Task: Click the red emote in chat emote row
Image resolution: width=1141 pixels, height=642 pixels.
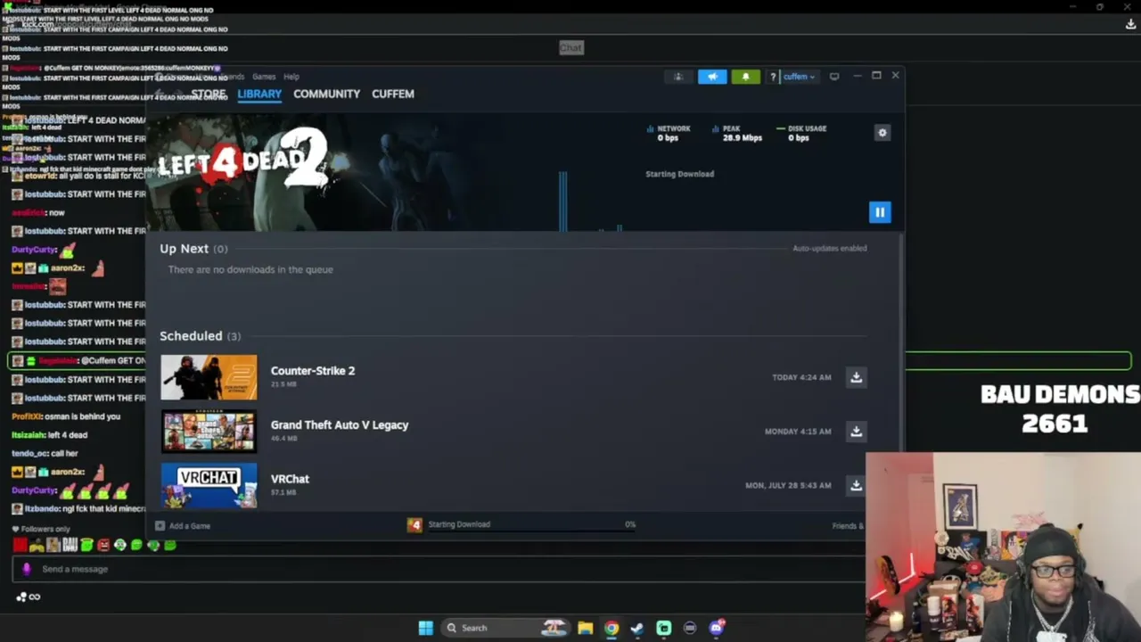Action: (x=20, y=545)
